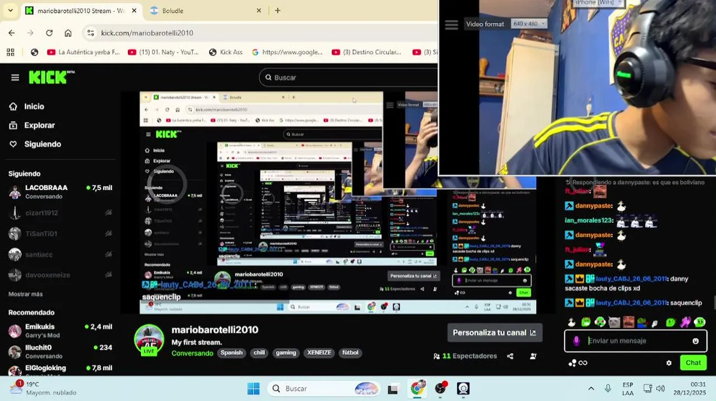716x401 pixels.
Task: Open Explorar in the sidebar
Action: coord(32,125)
